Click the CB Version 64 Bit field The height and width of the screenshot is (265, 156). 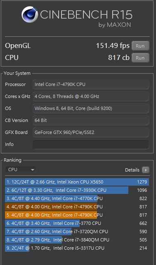(91, 120)
